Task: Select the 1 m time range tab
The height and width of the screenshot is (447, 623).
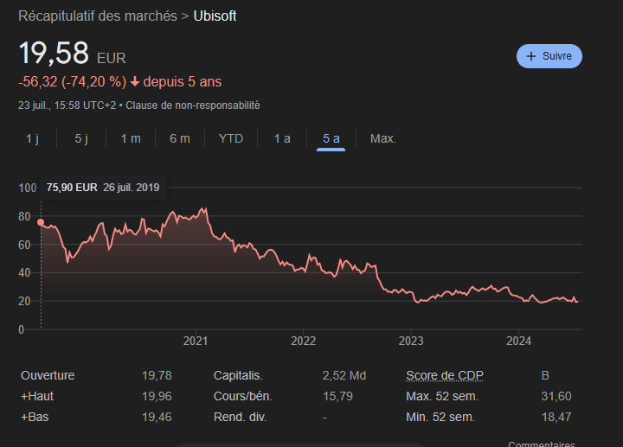Action: 131,138
